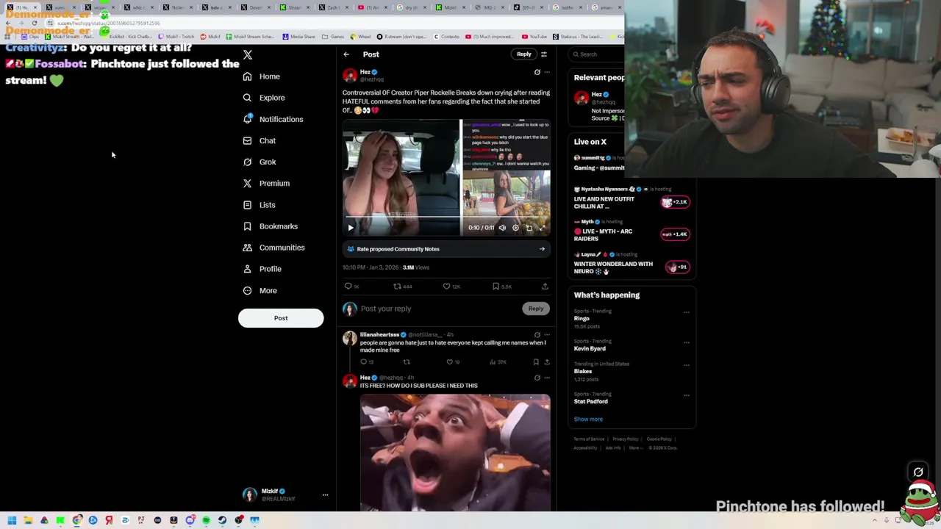Seek on the video progress bar
The height and width of the screenshot is (529, 941).
tap(446, 217)
